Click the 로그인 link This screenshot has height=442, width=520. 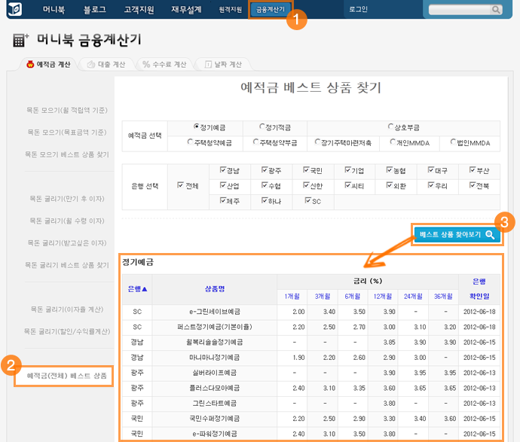[359, 10]
